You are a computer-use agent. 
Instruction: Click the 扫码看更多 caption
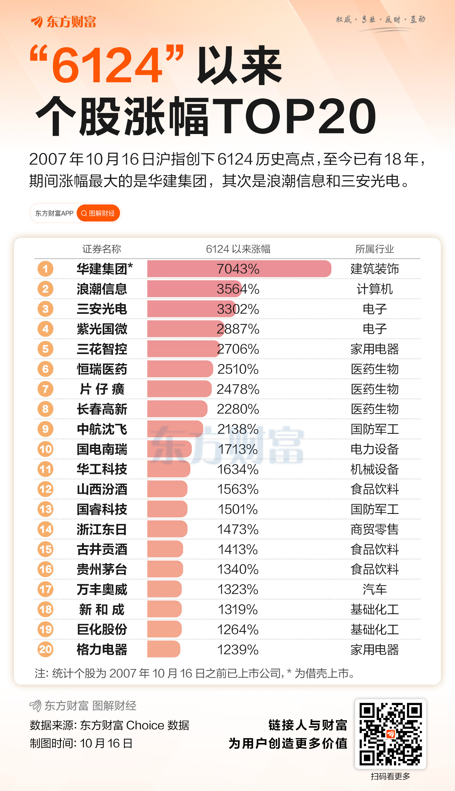pyautogui.click(x=390, y=776)
